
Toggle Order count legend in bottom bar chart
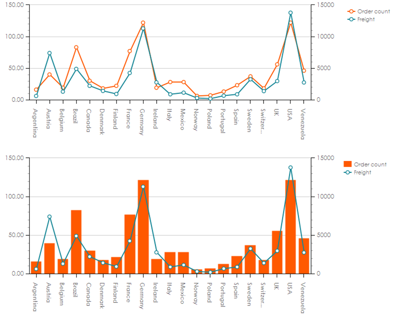point(370,165)
